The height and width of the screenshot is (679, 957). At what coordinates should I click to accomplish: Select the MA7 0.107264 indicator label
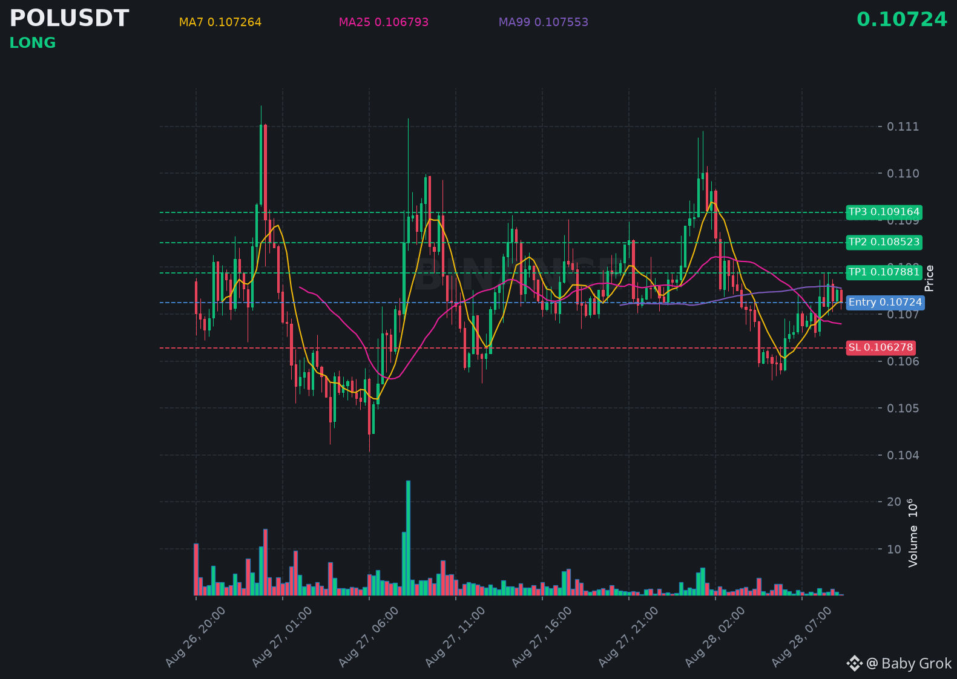pos(220,22)
